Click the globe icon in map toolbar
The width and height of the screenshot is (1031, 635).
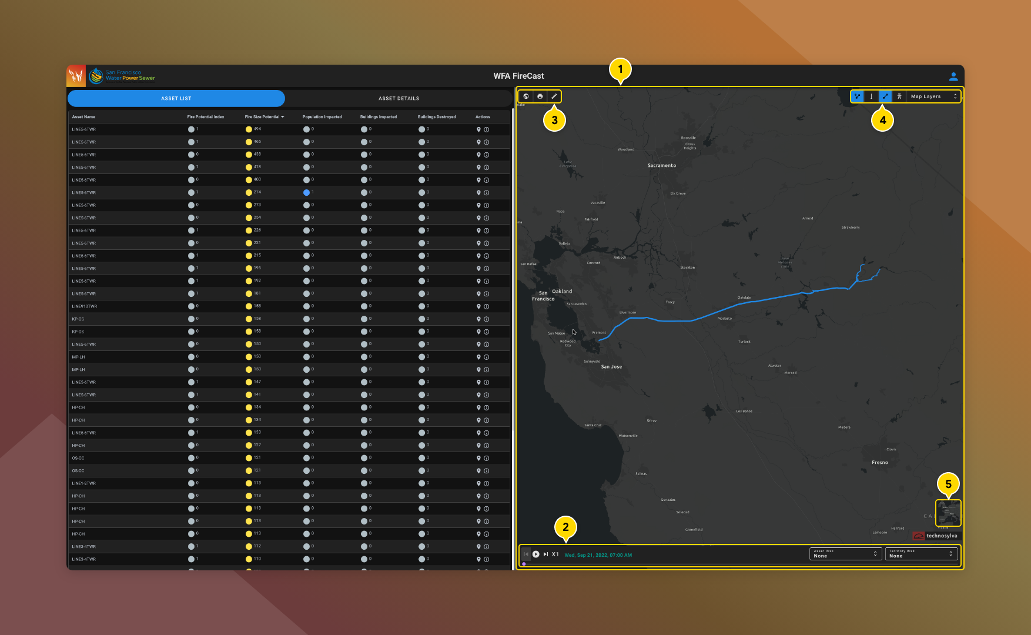click(526, 96)
